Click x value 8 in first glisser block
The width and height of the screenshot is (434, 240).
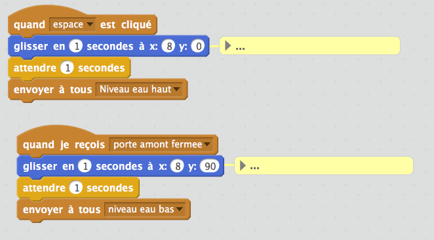(x=168, y=46)
